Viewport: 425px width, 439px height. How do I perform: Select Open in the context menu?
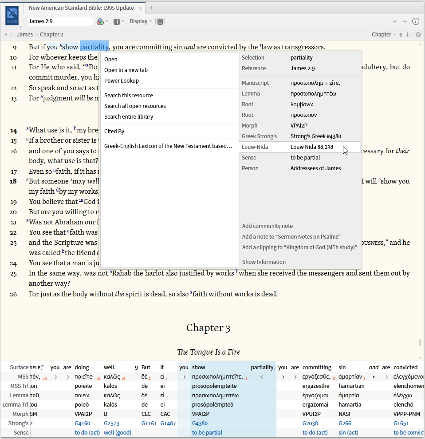tap(111, 60)
